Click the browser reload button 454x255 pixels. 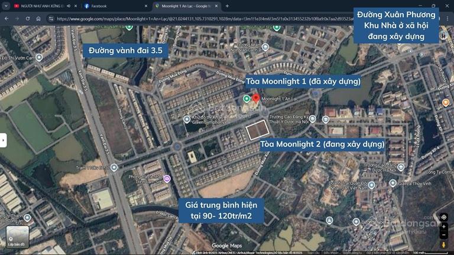(27, 18)
